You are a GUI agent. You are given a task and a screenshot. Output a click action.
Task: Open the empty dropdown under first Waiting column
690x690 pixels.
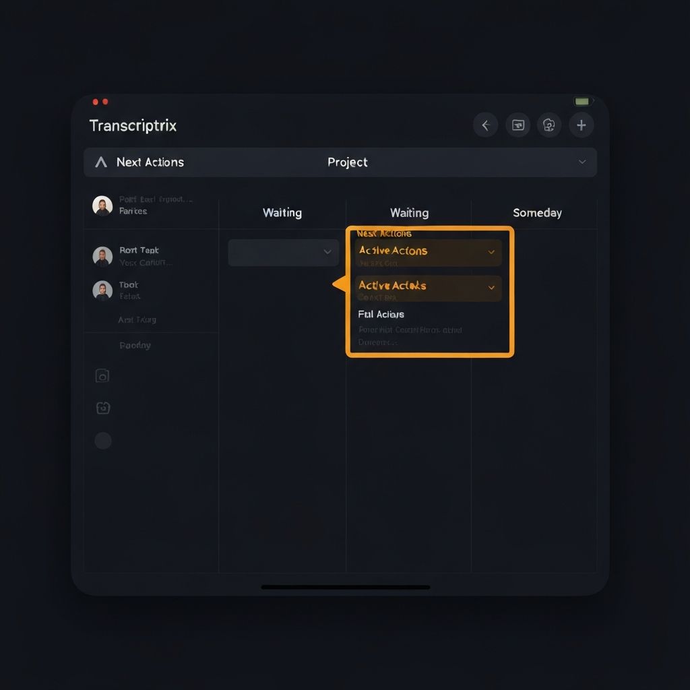(284, 252)
